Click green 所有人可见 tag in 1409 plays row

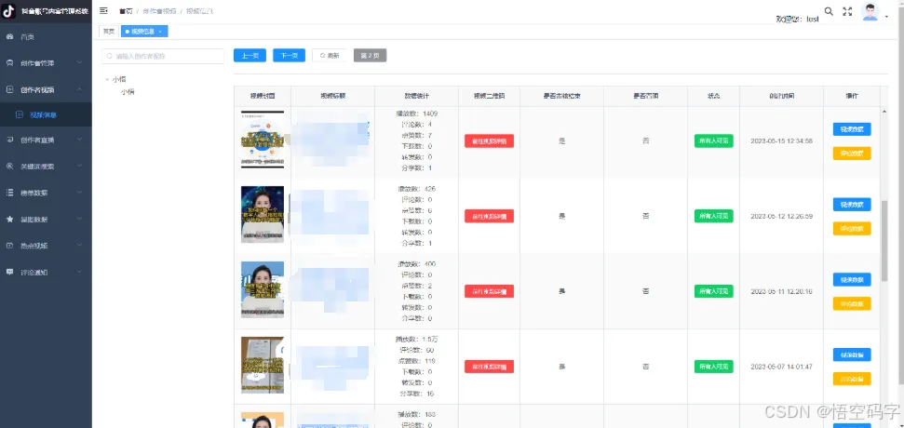click(714, 141)
